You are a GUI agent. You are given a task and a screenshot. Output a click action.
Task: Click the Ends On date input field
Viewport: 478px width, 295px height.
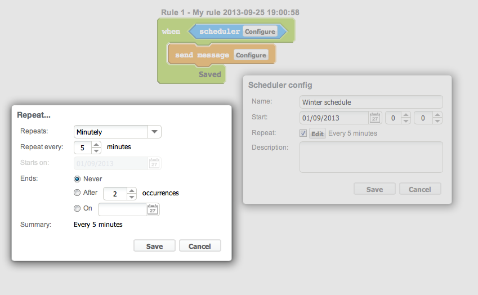(x=122, y=209)
